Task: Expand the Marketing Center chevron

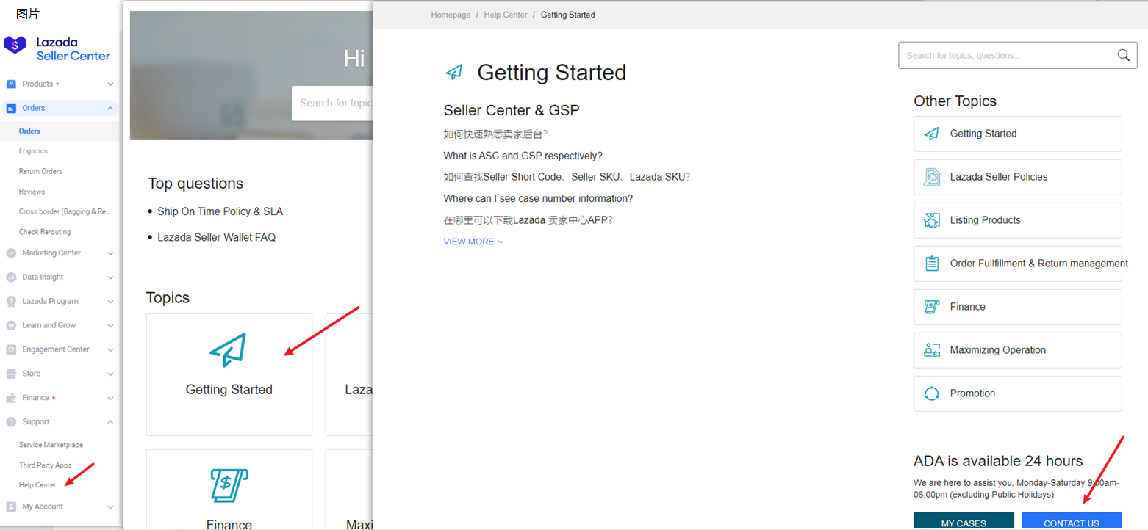Action: 110,253
